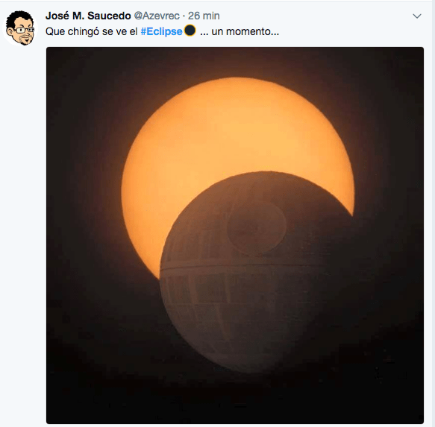
Task: Click the "... un momento..." tweet text
Action: click(x=240, y=31)
